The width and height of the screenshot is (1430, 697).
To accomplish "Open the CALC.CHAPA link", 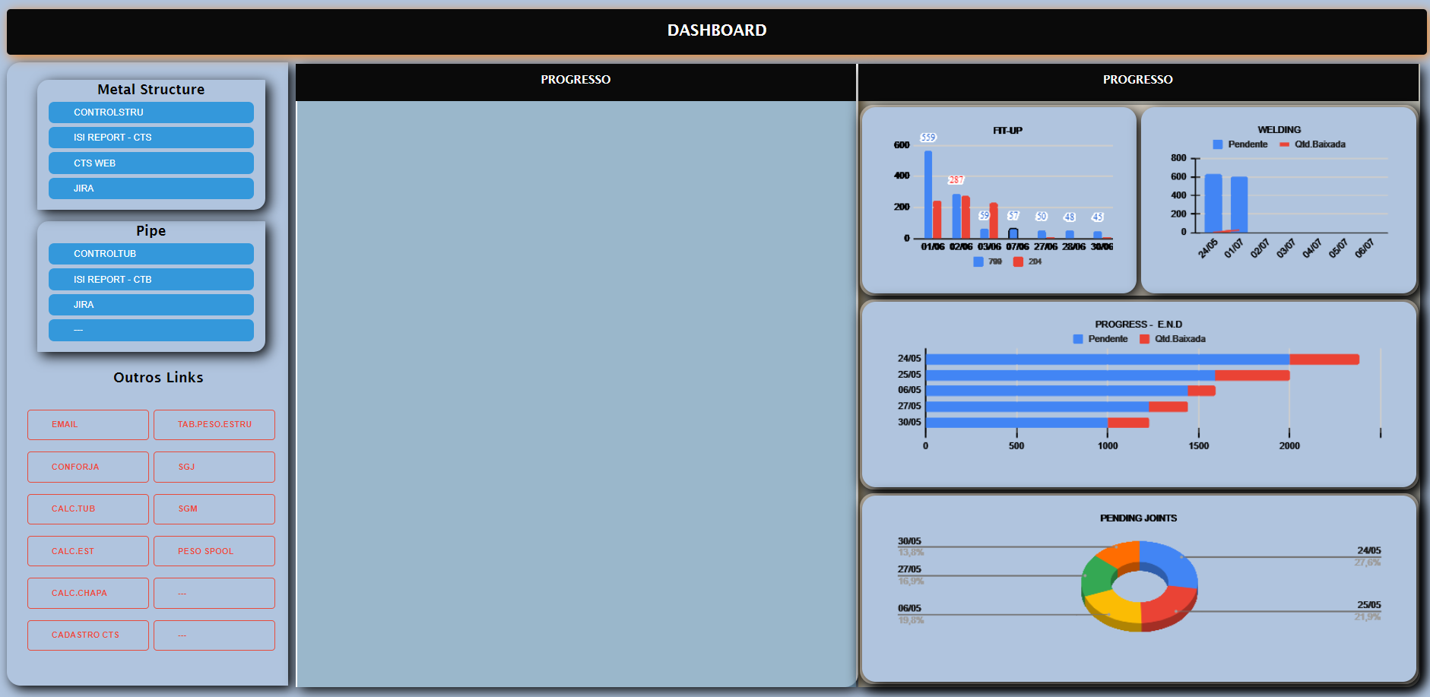I will [x=88, y=593].
